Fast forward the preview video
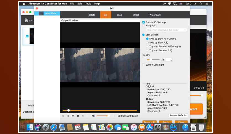The image size is (231, 134). [73, 116]
